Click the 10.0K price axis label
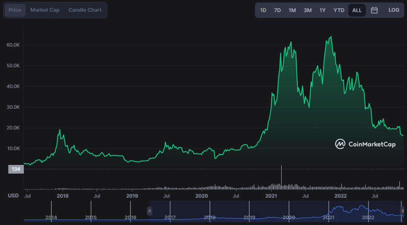 tap(13, 148)
